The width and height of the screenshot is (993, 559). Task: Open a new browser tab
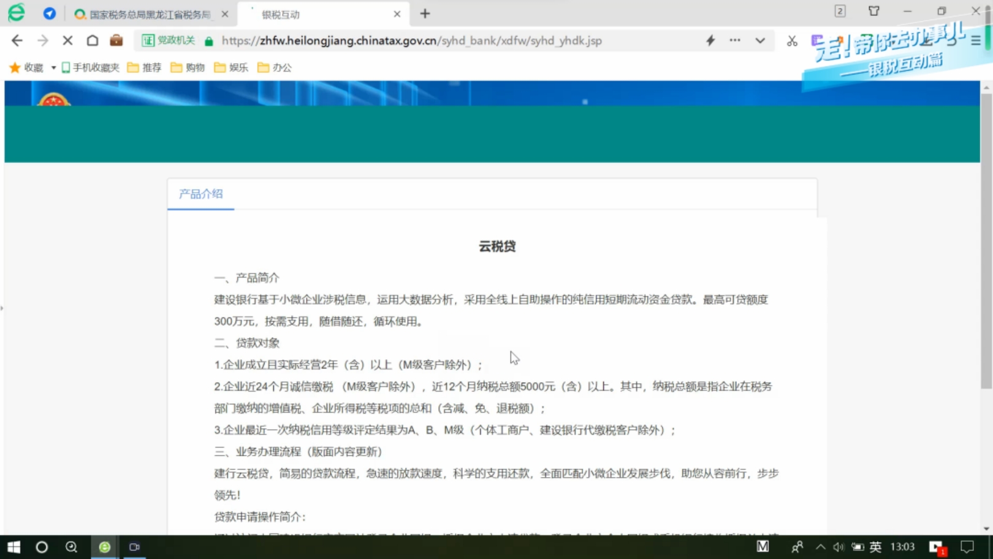point(425,13)
